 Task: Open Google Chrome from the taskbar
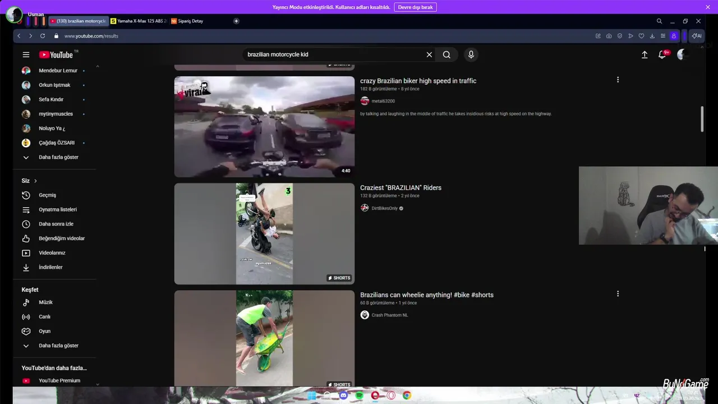[407, 396]
